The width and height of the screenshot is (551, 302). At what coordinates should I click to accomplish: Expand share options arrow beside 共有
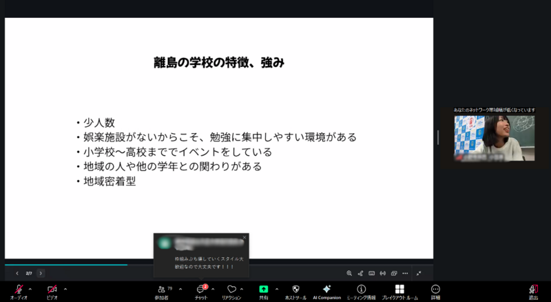pyautogui.click(x=277, y=289)
